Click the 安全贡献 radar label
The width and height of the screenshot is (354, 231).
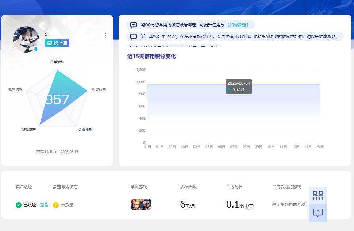(85, 130)
